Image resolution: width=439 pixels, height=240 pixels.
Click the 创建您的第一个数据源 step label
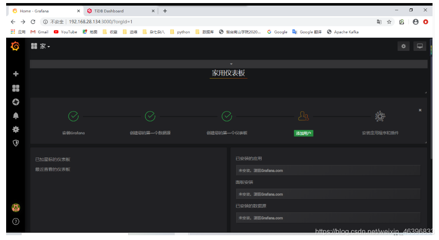tap(150, 133)
